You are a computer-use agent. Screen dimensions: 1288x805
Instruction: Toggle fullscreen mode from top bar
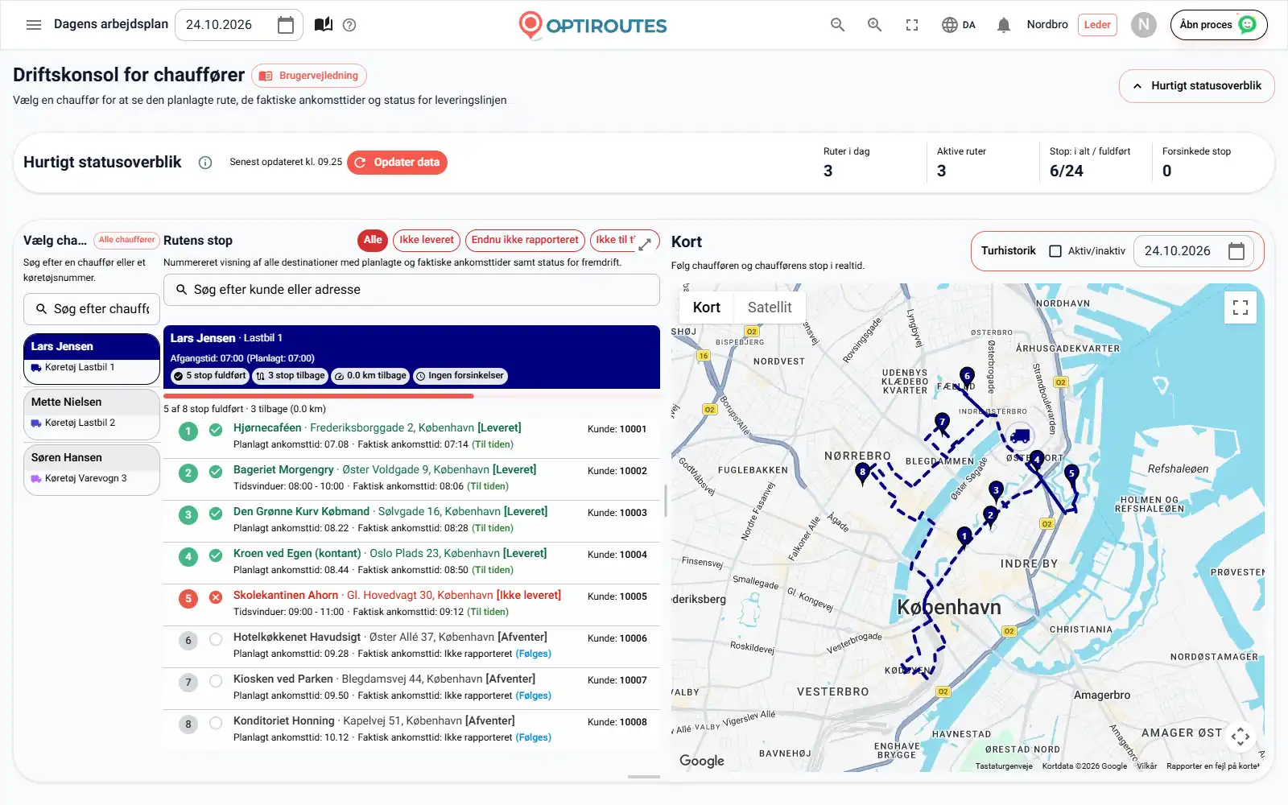coord(912,25)
